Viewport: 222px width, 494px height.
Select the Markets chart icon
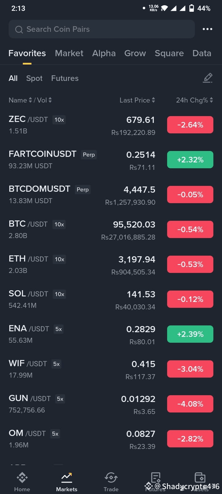[x=67, y=478]
